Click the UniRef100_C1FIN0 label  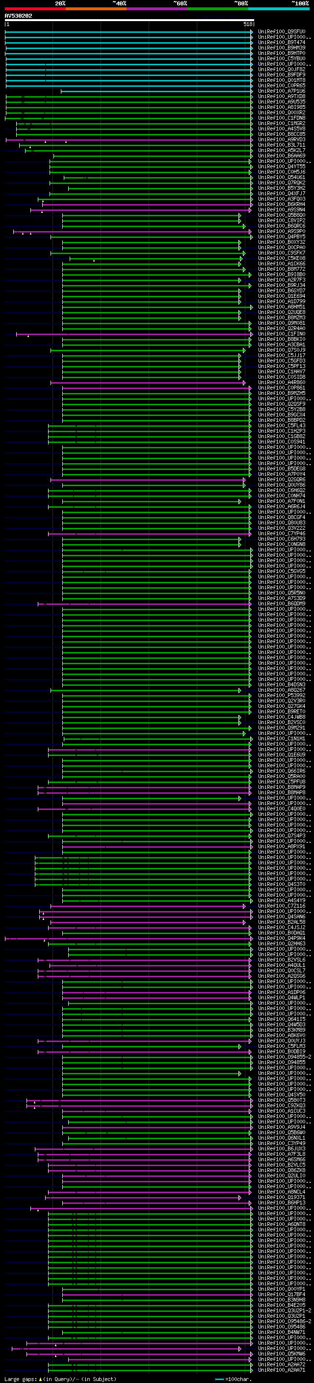[282, 334]
